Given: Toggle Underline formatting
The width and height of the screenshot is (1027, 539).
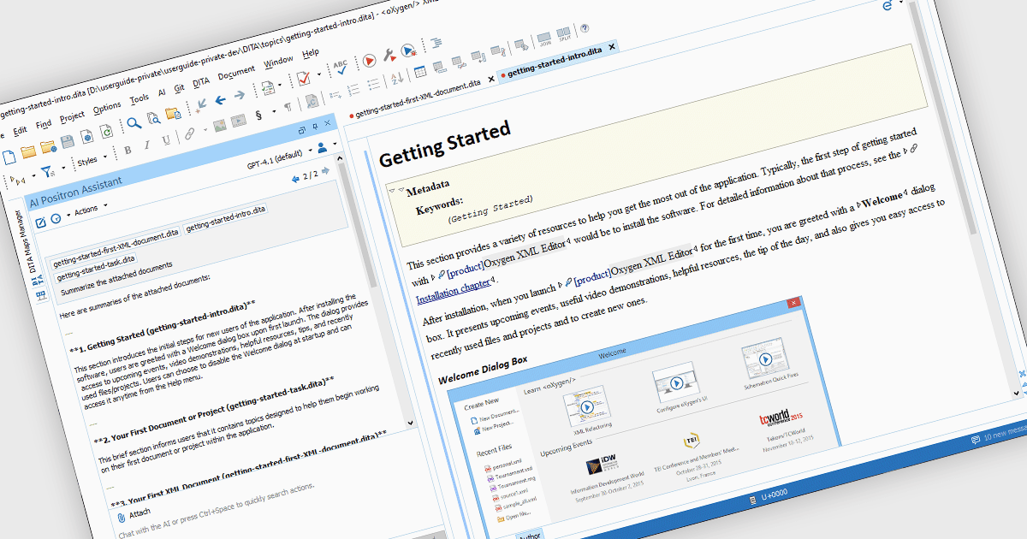Looking at the screenshot, I should (x=164, y=140).
